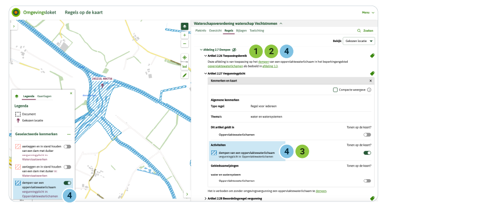Enable the Compacte weergave checkbox
The height and width of the screenshot is (206, 497).
(335, 90)
